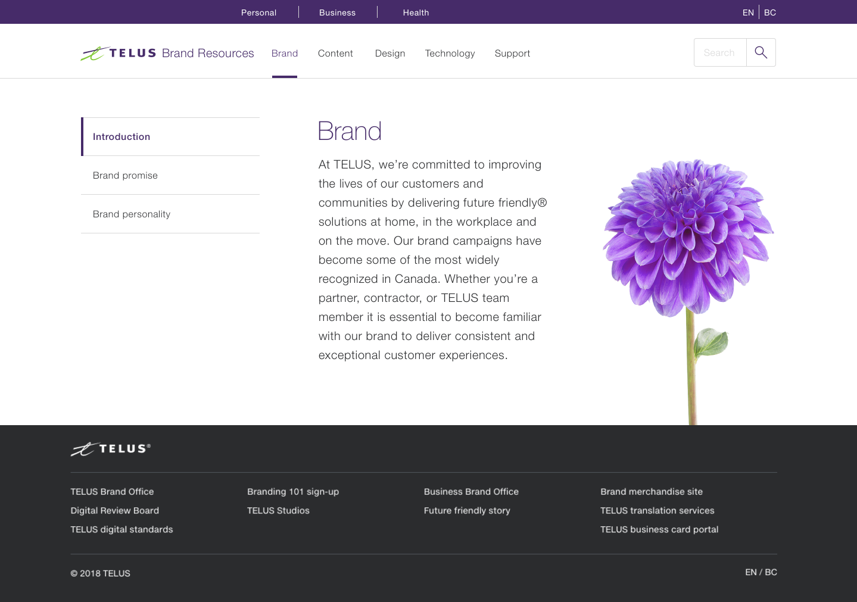This screenshot has height=602, width=857.
Task: Open Digital Review Board footer link
Action: point(115,511)
